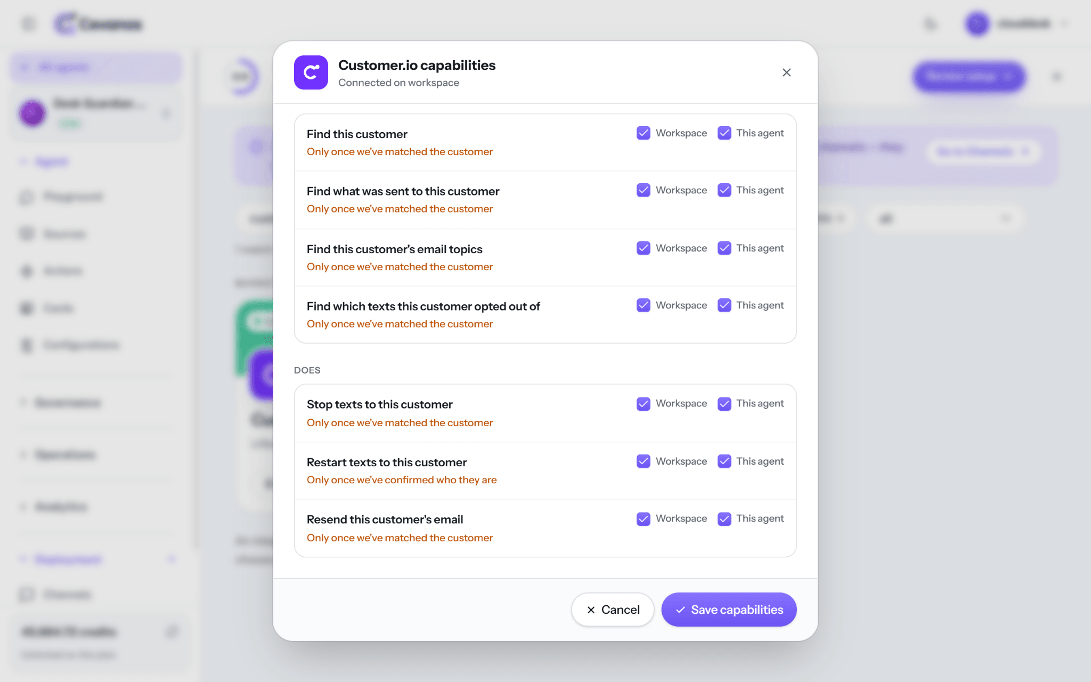Click the DOES section heading
The image size is (1091, 682).
coord(307,370)
